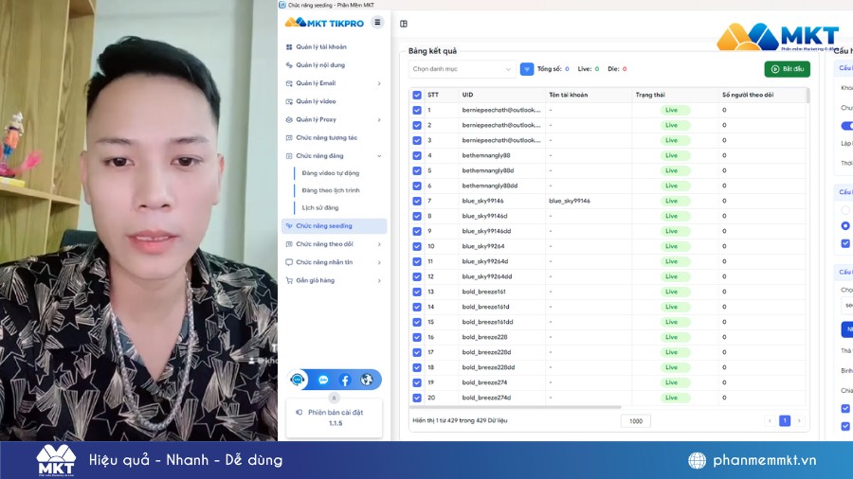Viewport: 853px width, 479px height.
Task: Uncheck the checkbox for row 1
Action: click(x=417, y=110)
